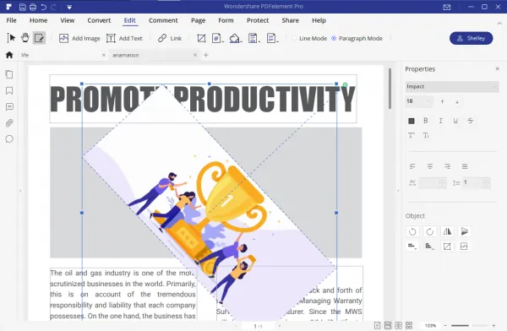This screenshot has height=331, width=507.
Task: Open the Attachments panel
Action: tap(9, 122)
